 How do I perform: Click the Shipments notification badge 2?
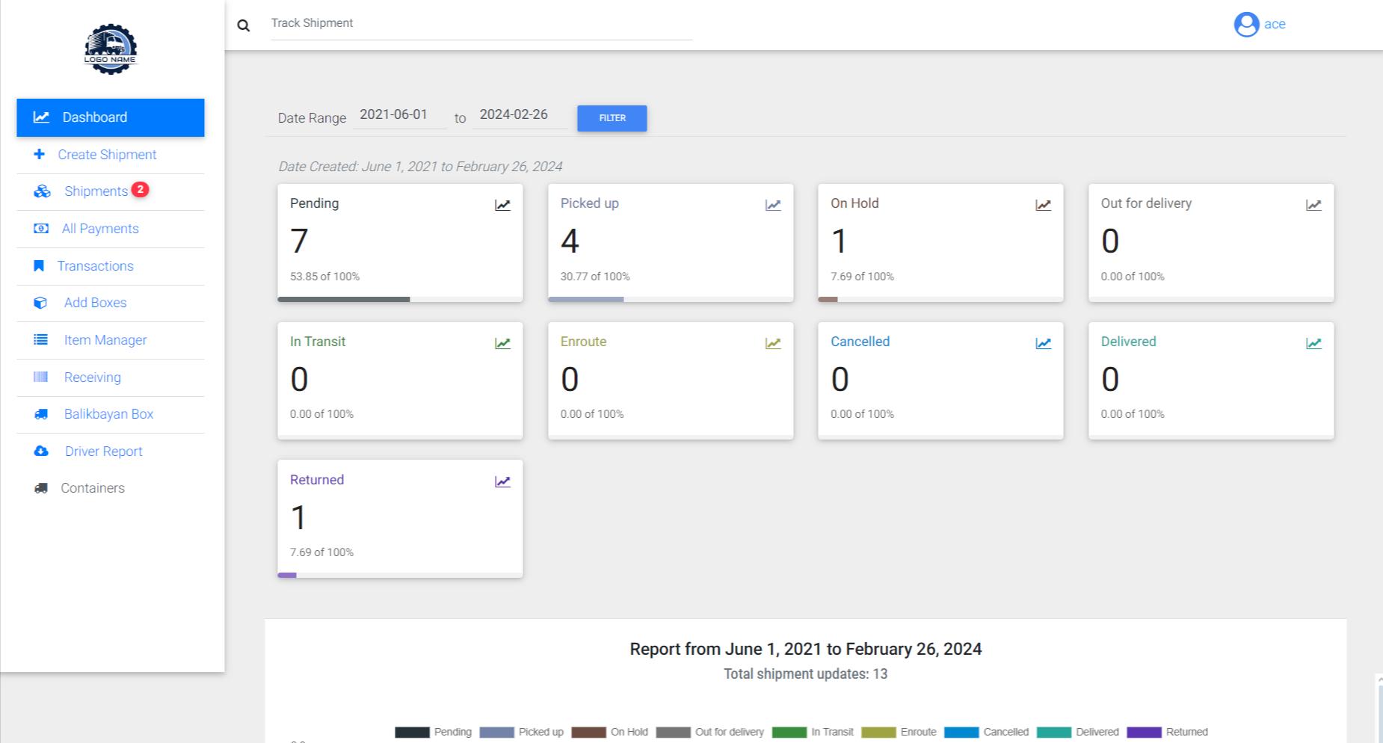tap(140, 189)
